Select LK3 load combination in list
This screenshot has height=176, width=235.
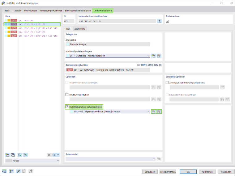[32, 28]
